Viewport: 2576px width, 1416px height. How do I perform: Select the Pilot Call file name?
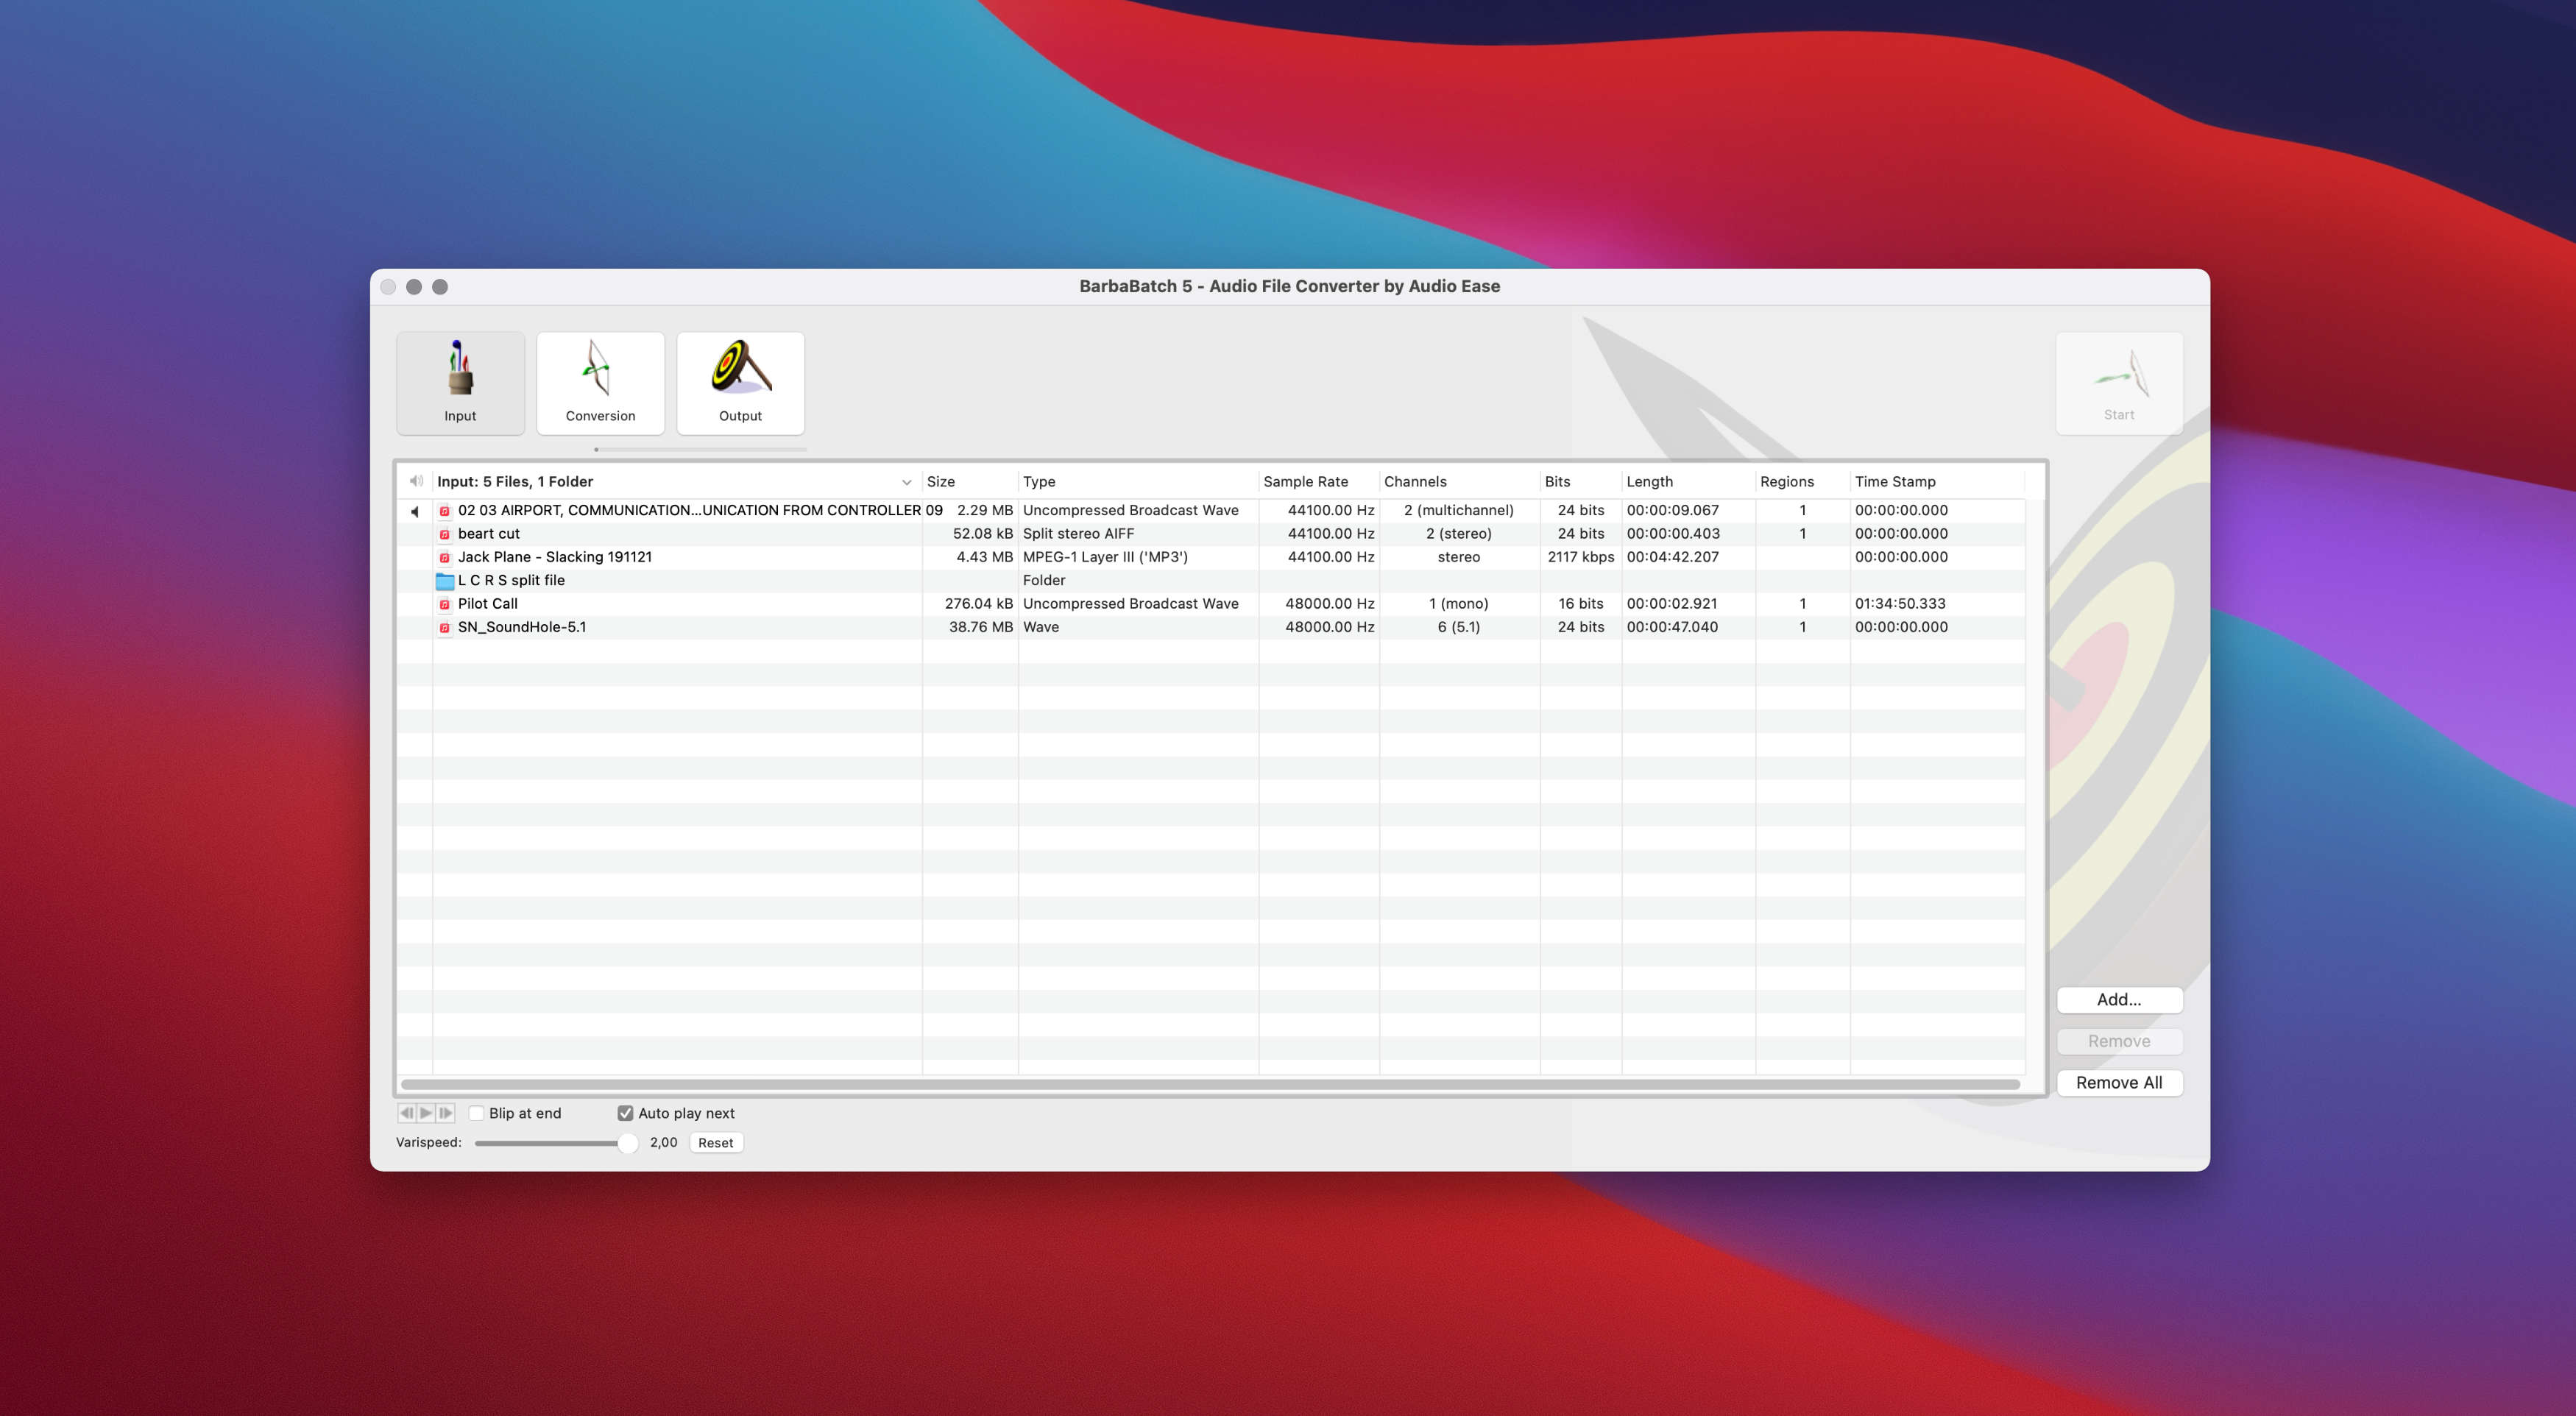(487, 604)
